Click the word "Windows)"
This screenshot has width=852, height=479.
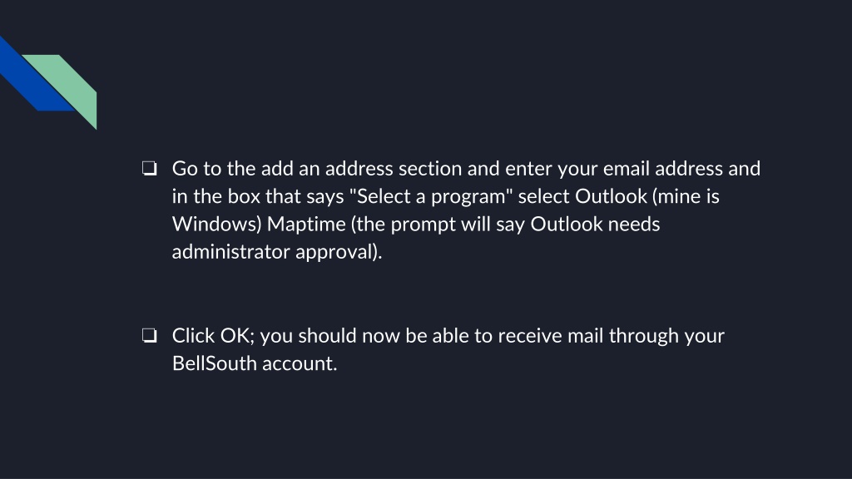pos(217,225)
